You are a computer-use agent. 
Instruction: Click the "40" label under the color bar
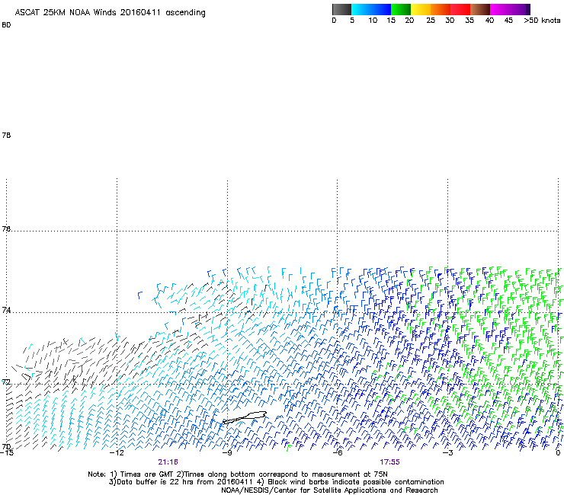(x=489, y=21)
